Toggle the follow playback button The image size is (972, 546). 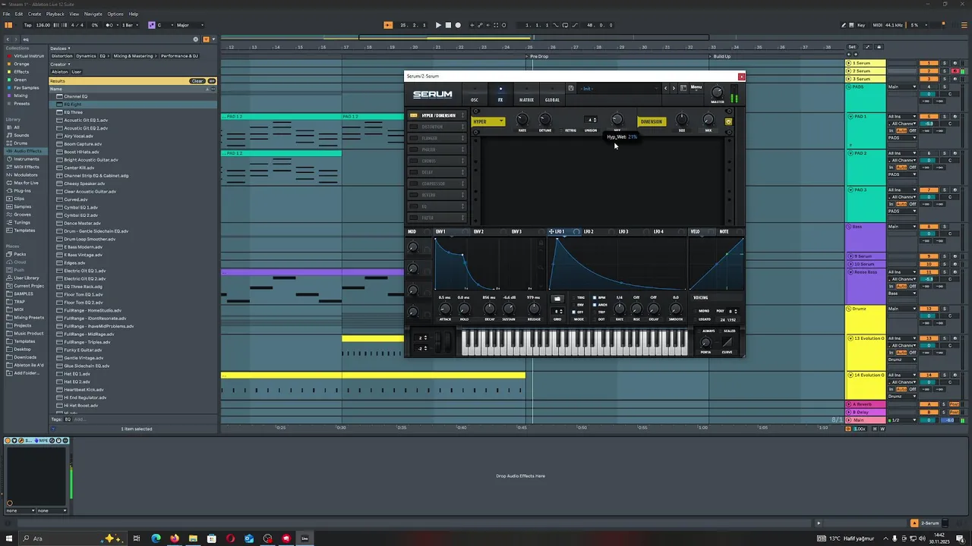pos(388,25)
